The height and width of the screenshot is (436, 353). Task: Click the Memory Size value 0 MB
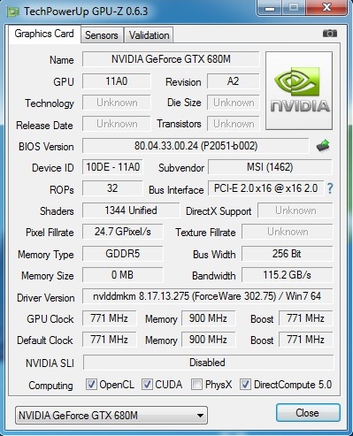coord(123,275)
